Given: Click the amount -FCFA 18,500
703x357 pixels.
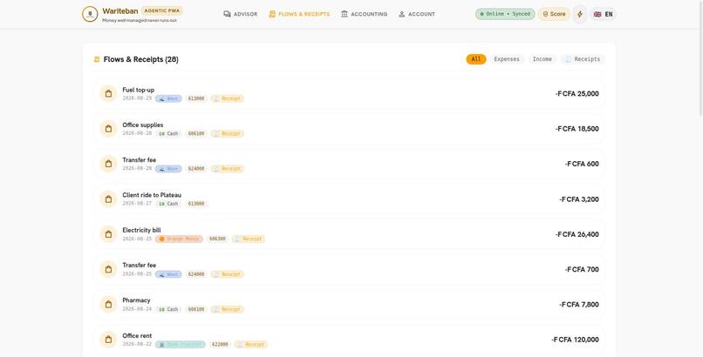Looking at the screenshot, I should click(577, 129).
